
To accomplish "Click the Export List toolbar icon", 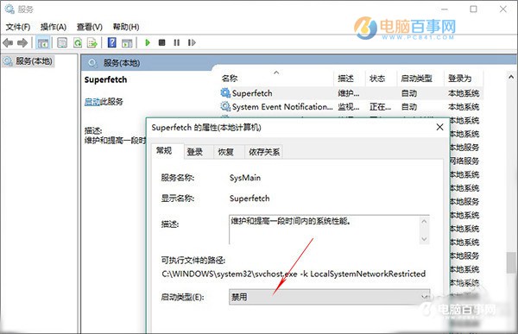I will click(x=92, y=42).
